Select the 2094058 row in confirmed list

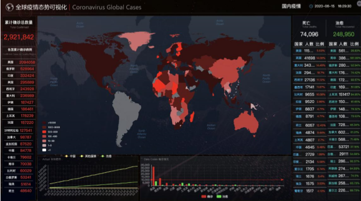tap(19, 62)
